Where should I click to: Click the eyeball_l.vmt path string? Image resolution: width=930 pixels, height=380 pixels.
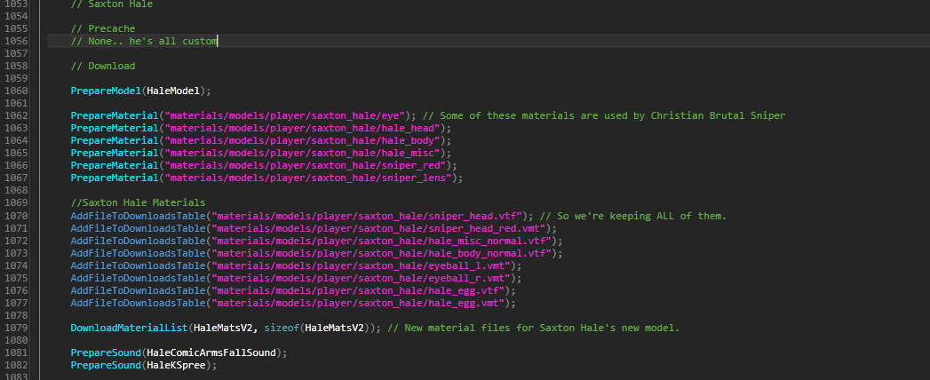[365, 266]
